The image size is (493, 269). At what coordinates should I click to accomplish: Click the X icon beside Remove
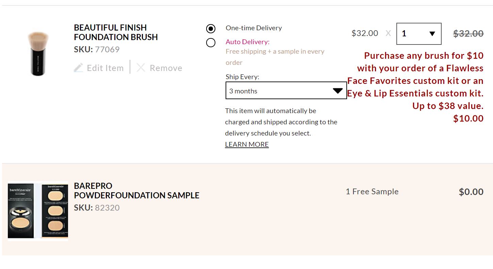(141, 68)
